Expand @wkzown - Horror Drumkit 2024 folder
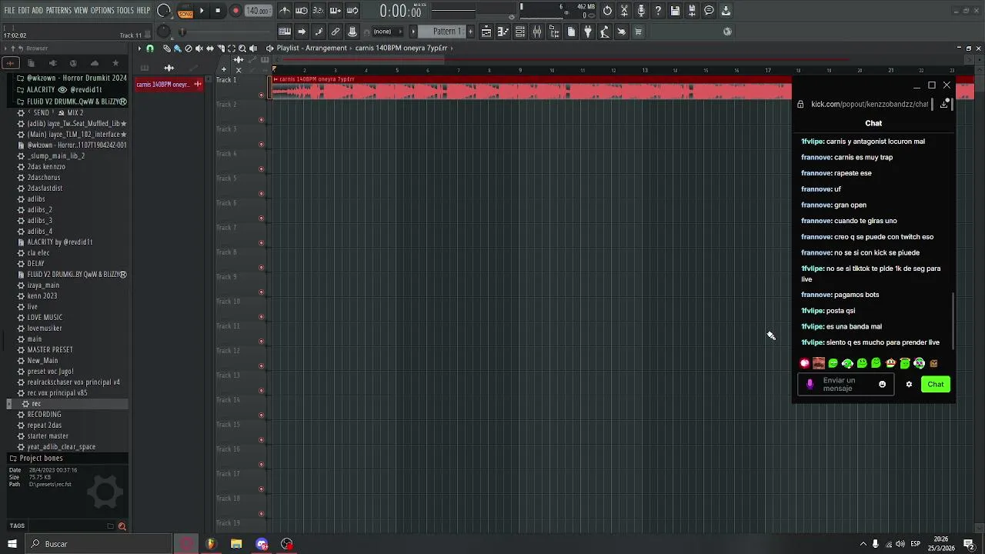 [x=70, y=78]
